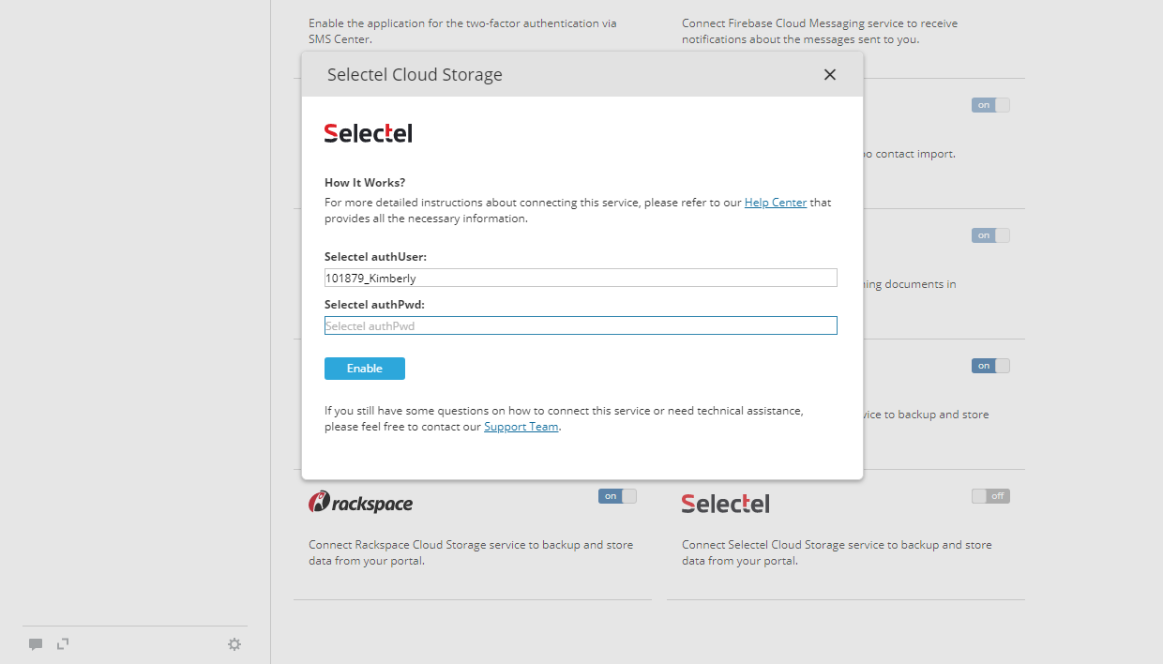
Task: Open the chat icon in bottom sidebar
Action: 36,644
